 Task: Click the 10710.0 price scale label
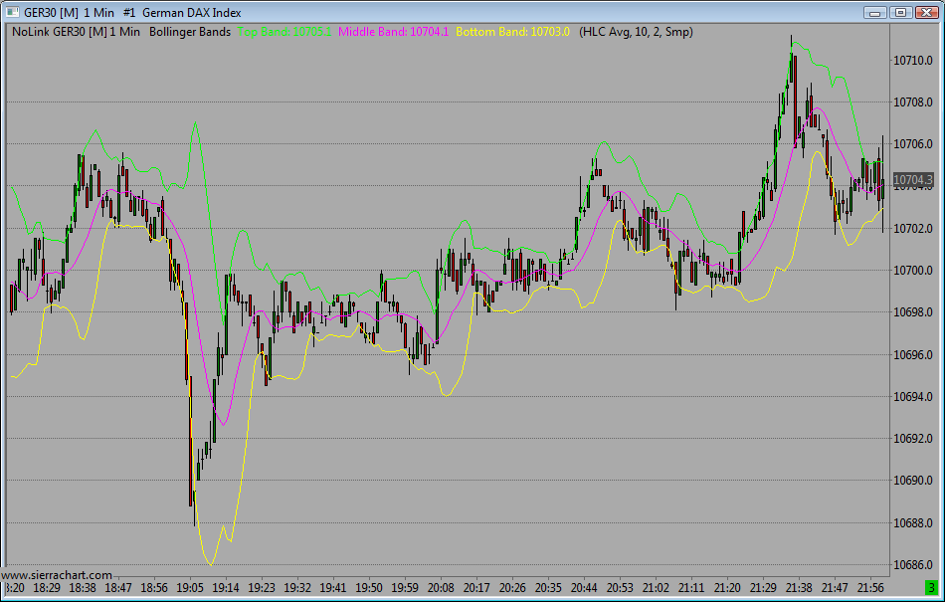[x=912, y=61]
